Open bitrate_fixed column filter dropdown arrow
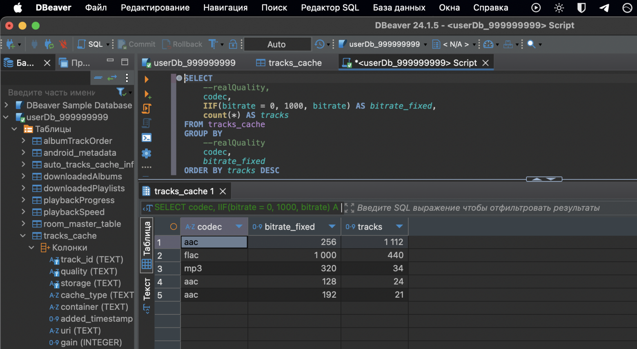Image resolution: width=637 pixels, height=349 pixels. tap(332, 226)
